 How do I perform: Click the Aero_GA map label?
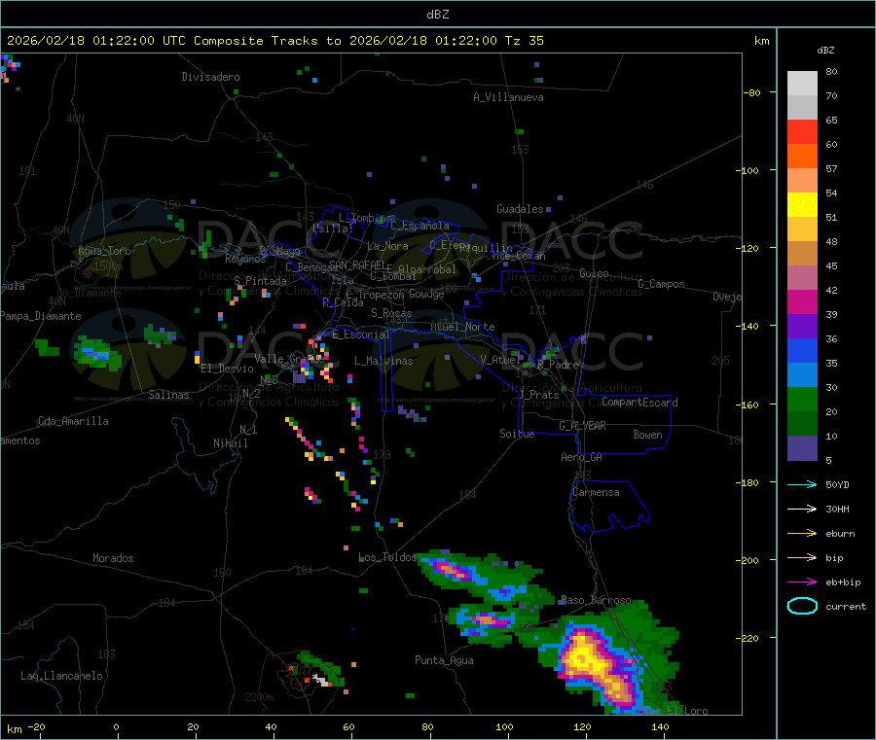(581, 457)
